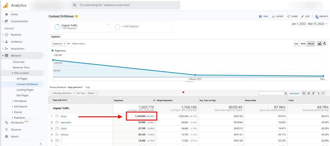Open All Pages report in sidebar

tap(22, 79)
